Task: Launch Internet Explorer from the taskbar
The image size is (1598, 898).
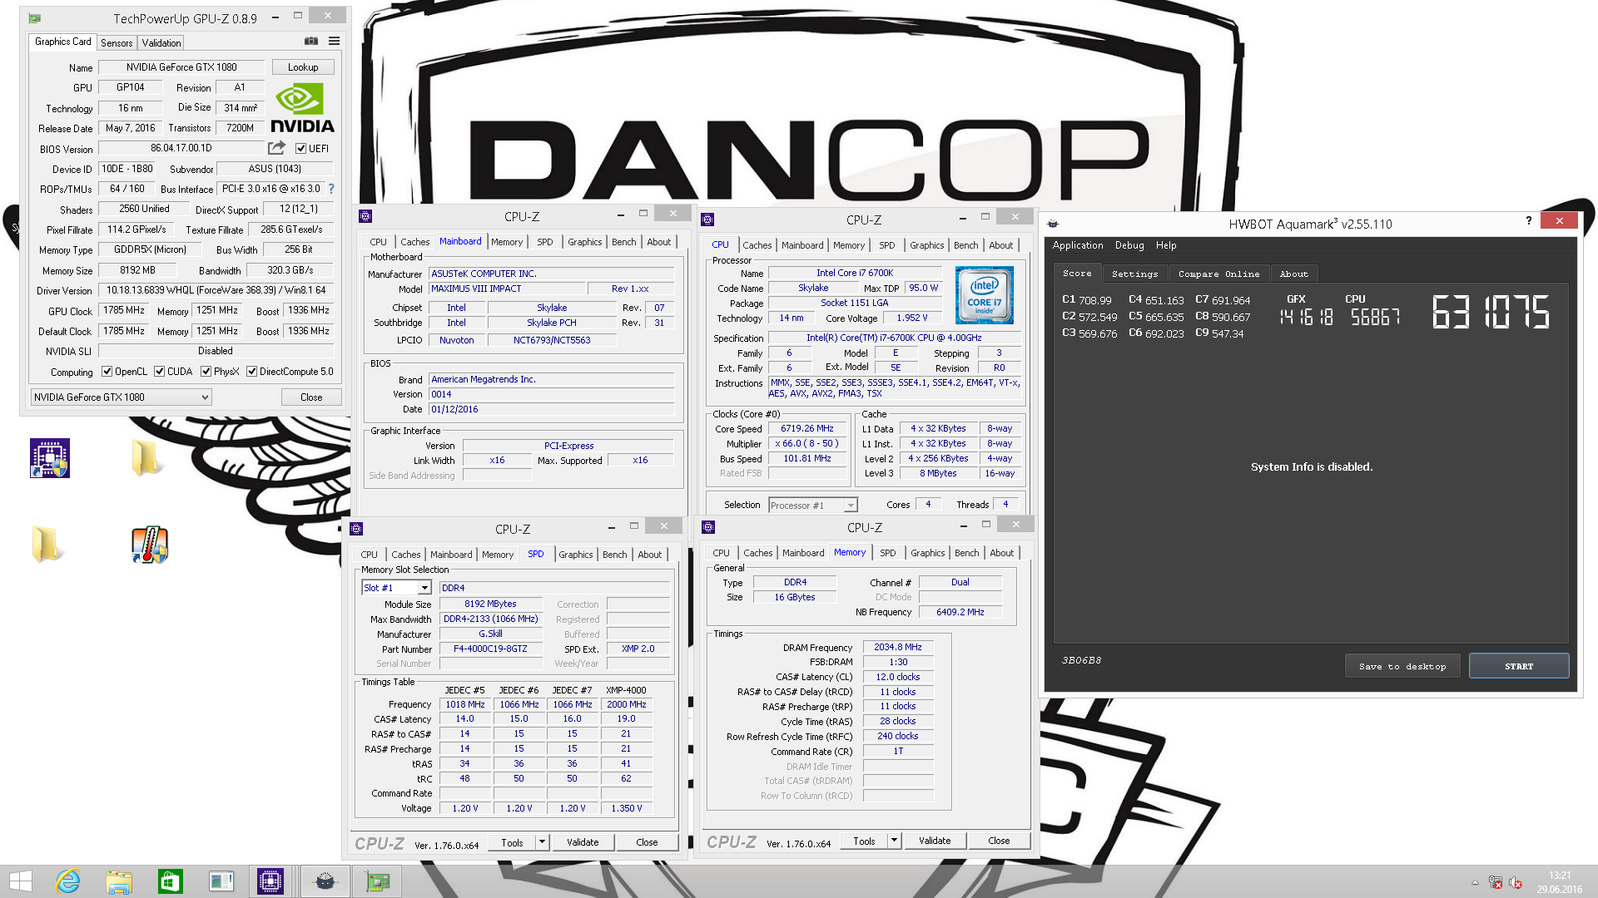Action: coord(67,881)
